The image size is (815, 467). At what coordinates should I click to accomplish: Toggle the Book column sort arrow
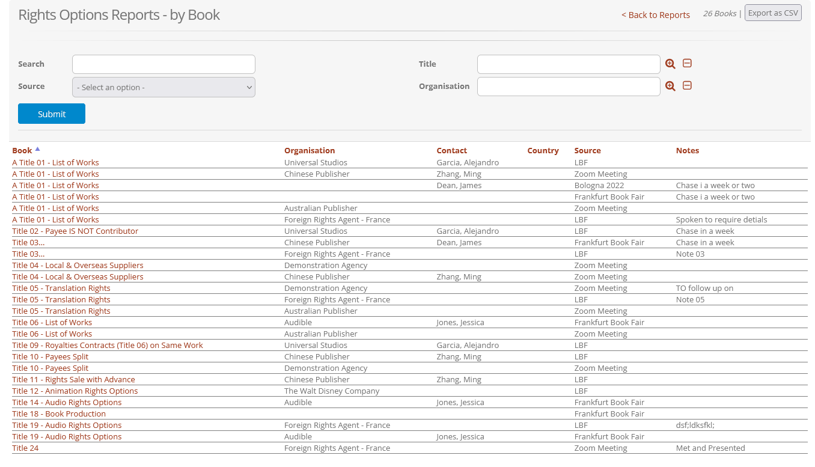37,149
